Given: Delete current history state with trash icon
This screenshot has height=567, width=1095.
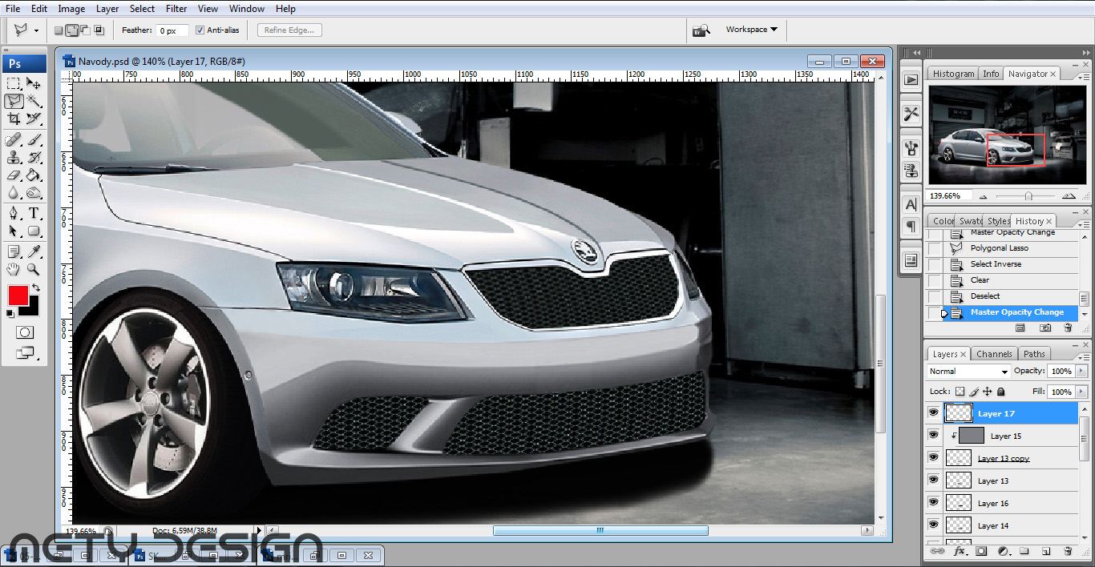Looking at the screenshot, I should coord(1068,328).
